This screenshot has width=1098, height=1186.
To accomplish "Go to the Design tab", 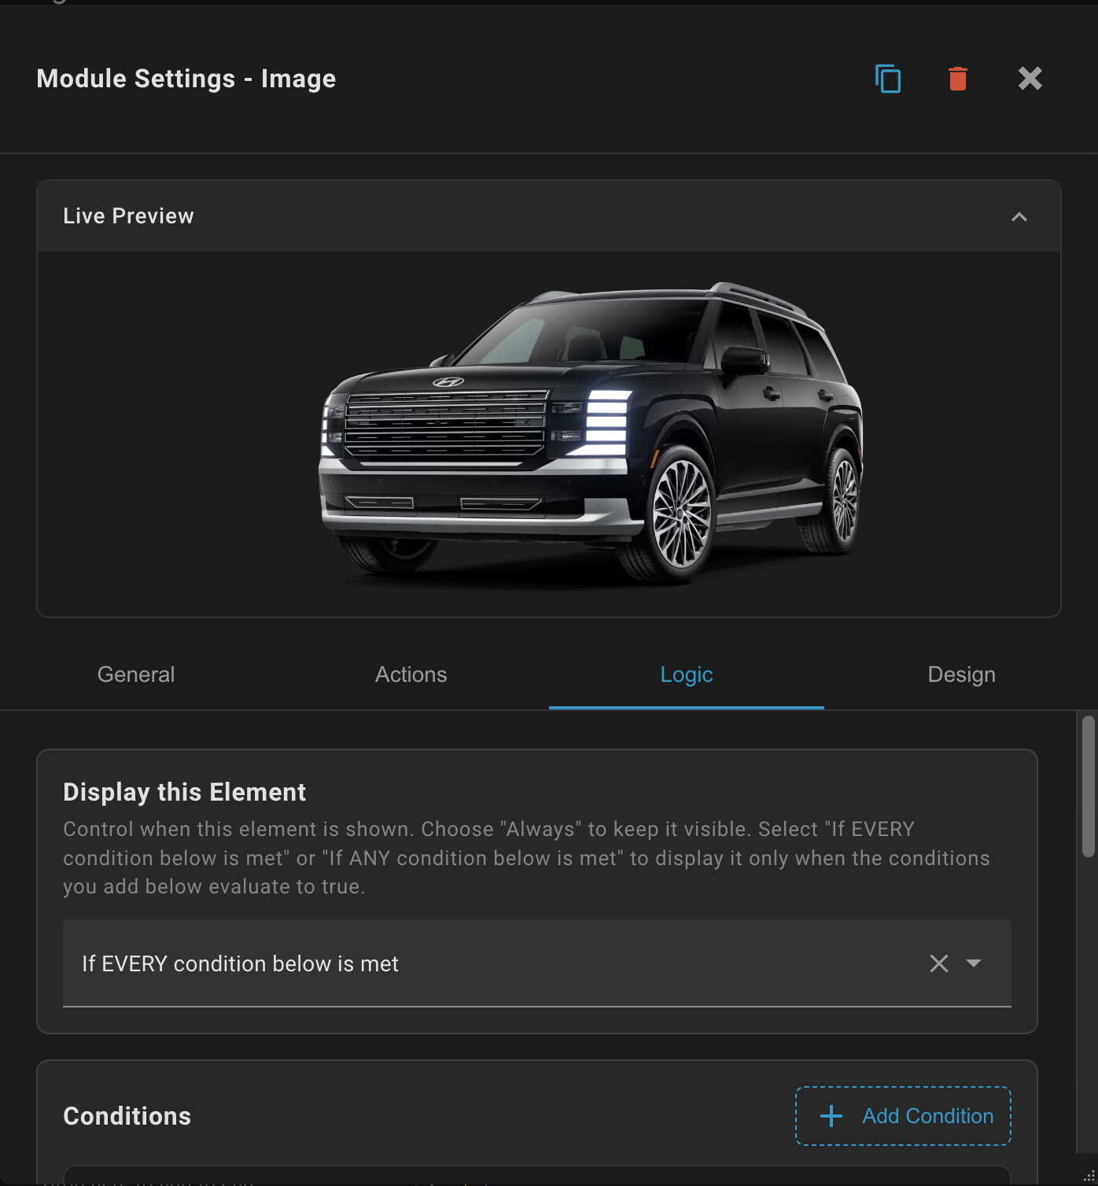I will [961, 675].
